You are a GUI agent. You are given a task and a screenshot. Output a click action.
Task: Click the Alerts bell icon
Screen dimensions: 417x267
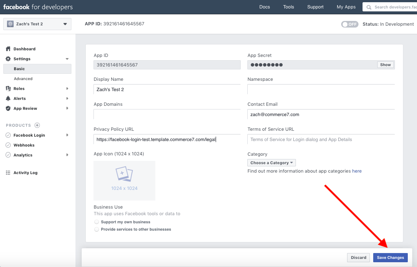(8, 98)
